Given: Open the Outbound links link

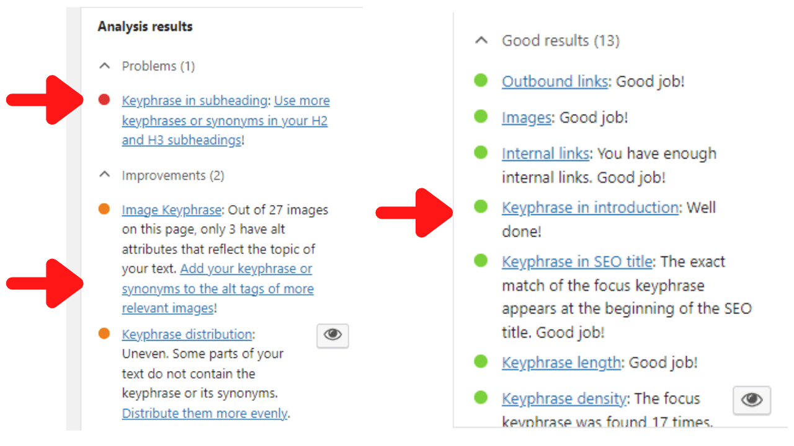Looking at the screenshot, I should coord(555,82).
